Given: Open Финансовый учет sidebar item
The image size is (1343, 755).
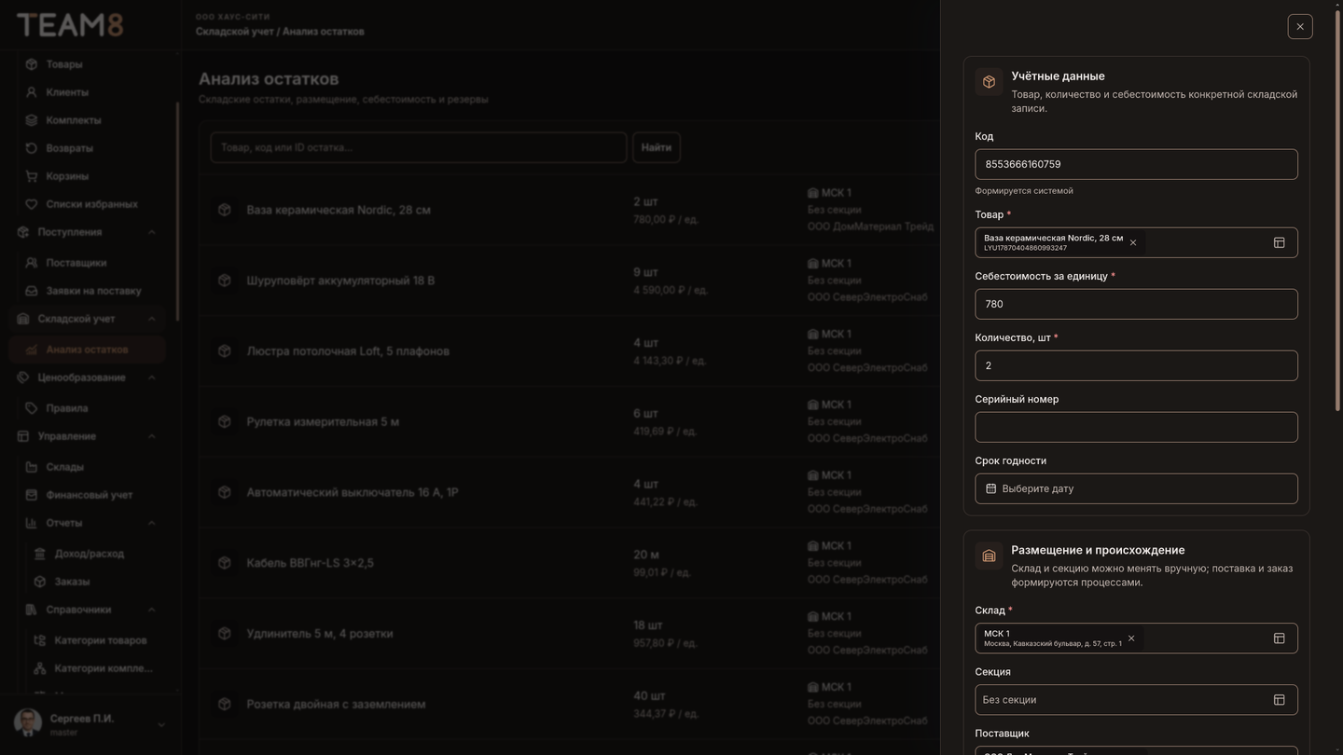Looking at the screenshot, I should [x=89, y=495].
